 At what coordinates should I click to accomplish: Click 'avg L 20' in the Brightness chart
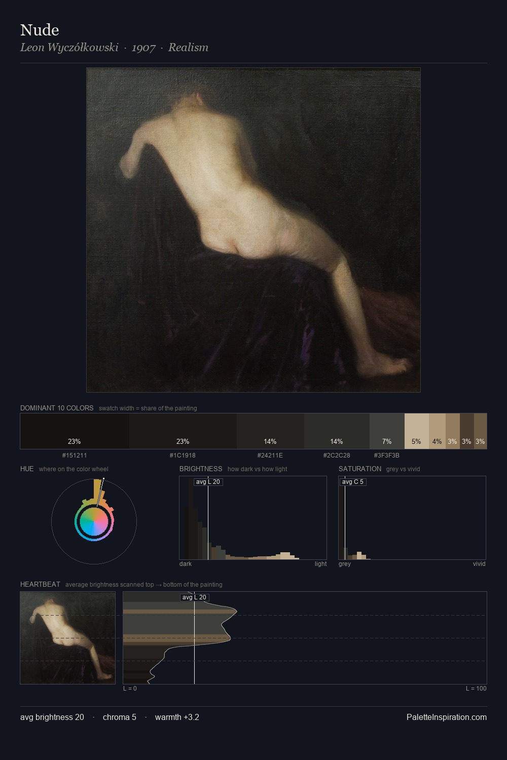[x=208, y=482]
